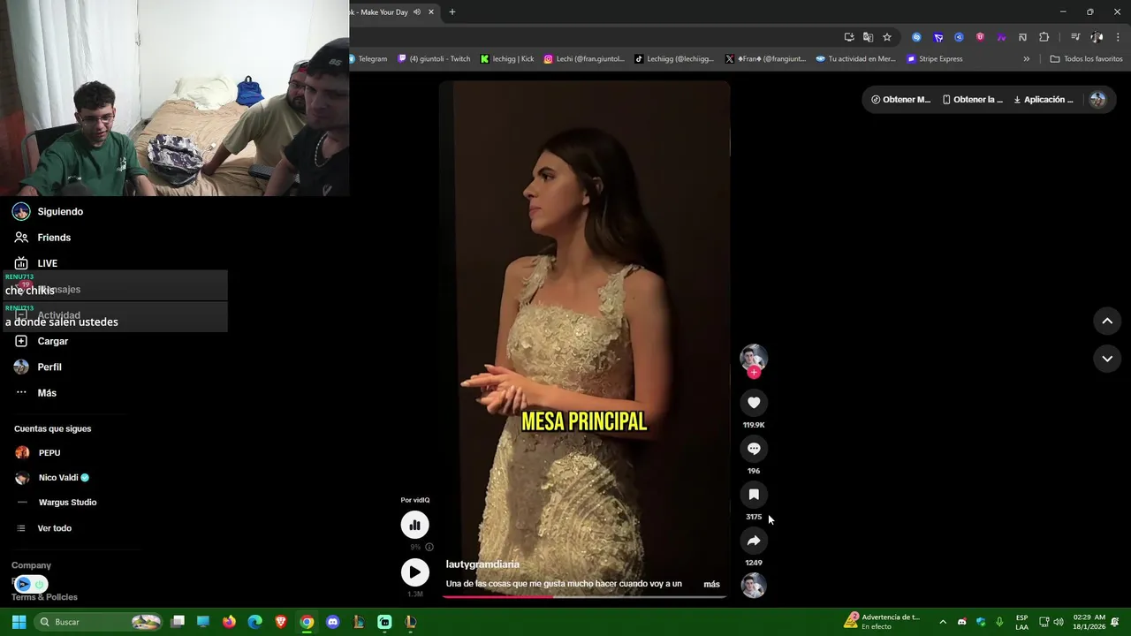Open volume control in system tray
The image size is (1131, 636).
click(x=1059, y=622)
